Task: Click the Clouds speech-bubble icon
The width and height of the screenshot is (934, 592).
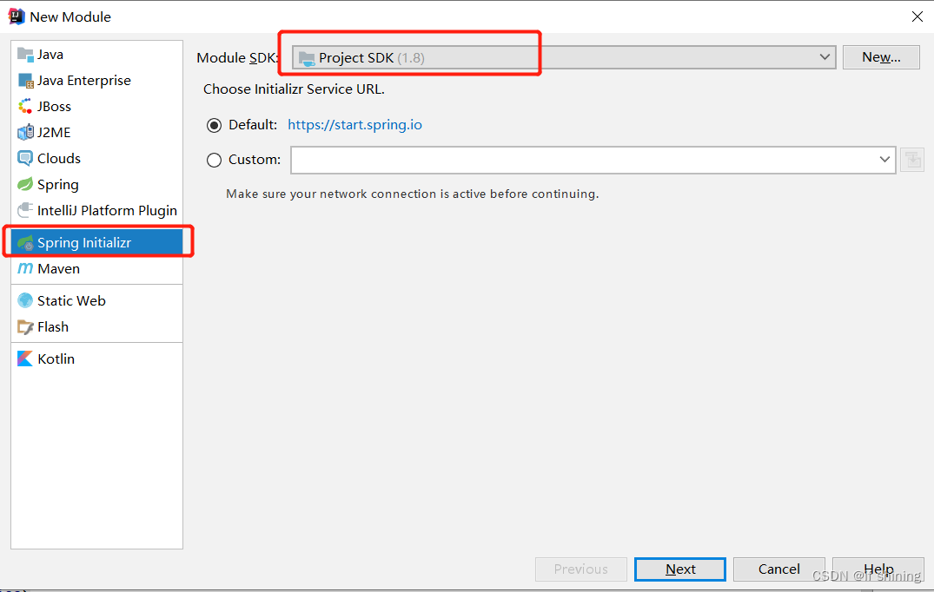Action: (x=25, y=158)
